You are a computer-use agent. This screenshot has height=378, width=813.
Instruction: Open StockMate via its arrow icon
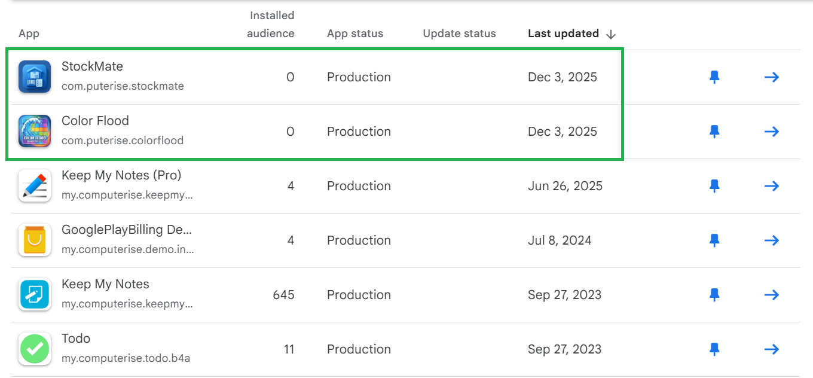point(772,77)
